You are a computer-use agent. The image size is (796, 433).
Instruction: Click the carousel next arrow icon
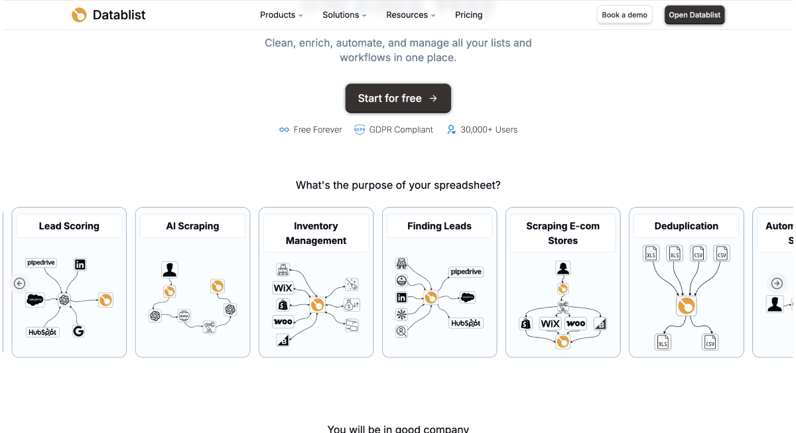(x=777, y=283)
